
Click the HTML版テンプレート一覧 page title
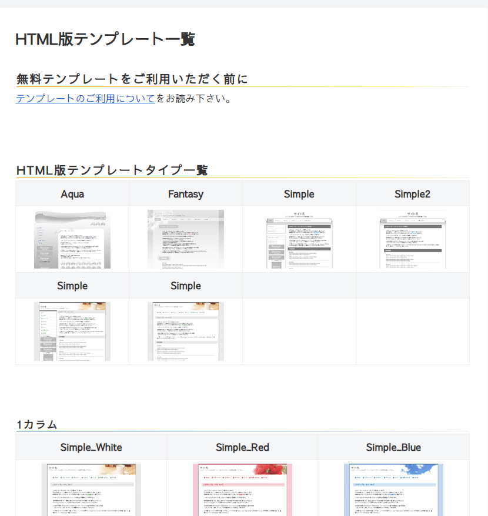pos(105,39)
